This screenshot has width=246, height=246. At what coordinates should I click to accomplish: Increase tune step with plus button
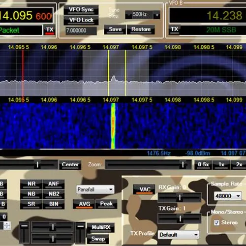click(156, 15)
